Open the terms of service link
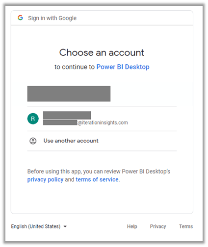The height and width of the screenshot is (247, 208). 97,179
